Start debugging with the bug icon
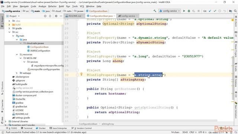 (189, 11)
